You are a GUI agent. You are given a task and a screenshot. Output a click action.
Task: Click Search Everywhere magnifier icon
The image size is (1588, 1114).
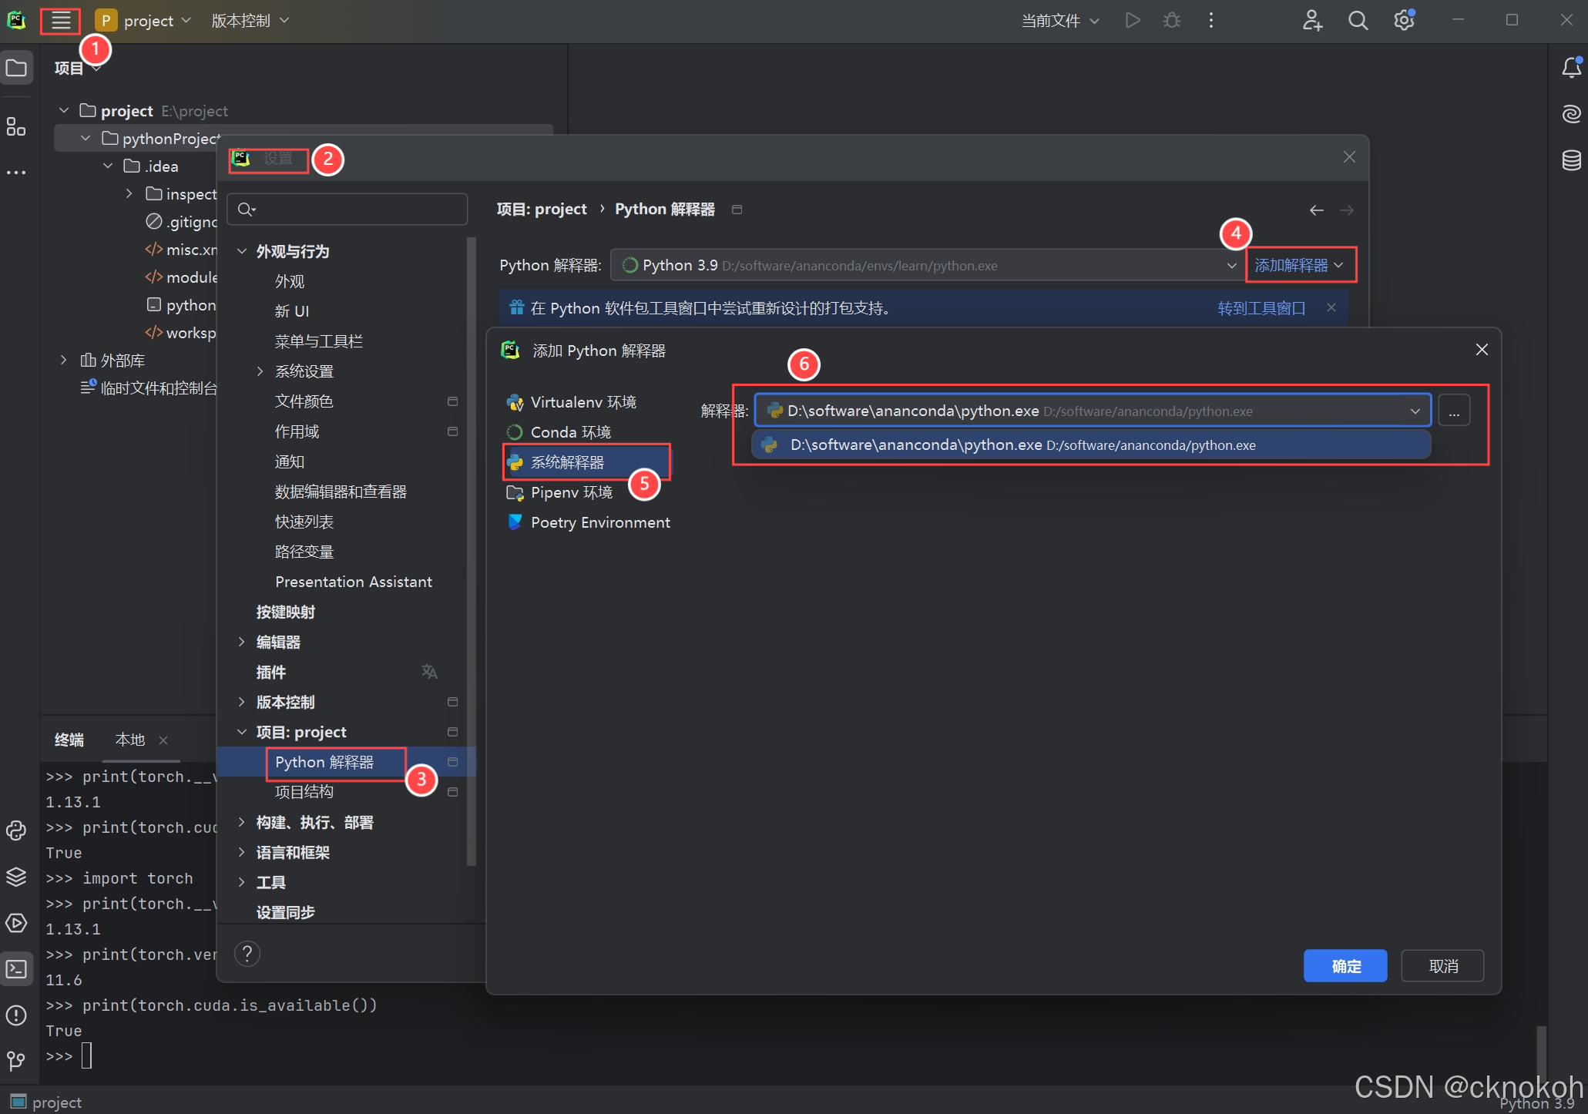pyautogui.click(x=1358, y=21)
